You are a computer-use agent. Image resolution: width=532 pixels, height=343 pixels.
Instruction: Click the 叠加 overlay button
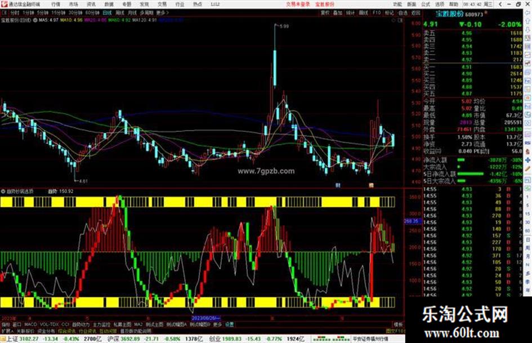[x=338, y=12]
